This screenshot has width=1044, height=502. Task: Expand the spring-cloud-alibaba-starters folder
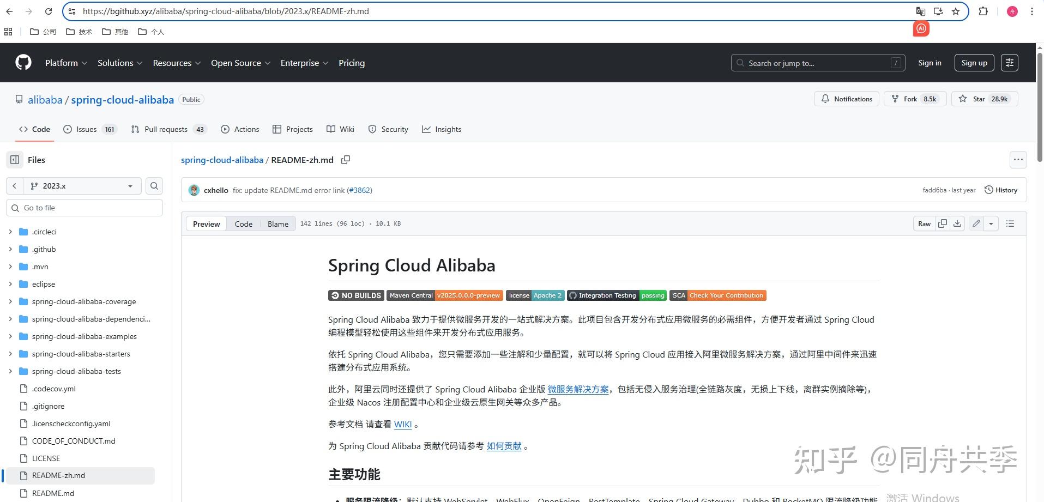coord(10,354)
